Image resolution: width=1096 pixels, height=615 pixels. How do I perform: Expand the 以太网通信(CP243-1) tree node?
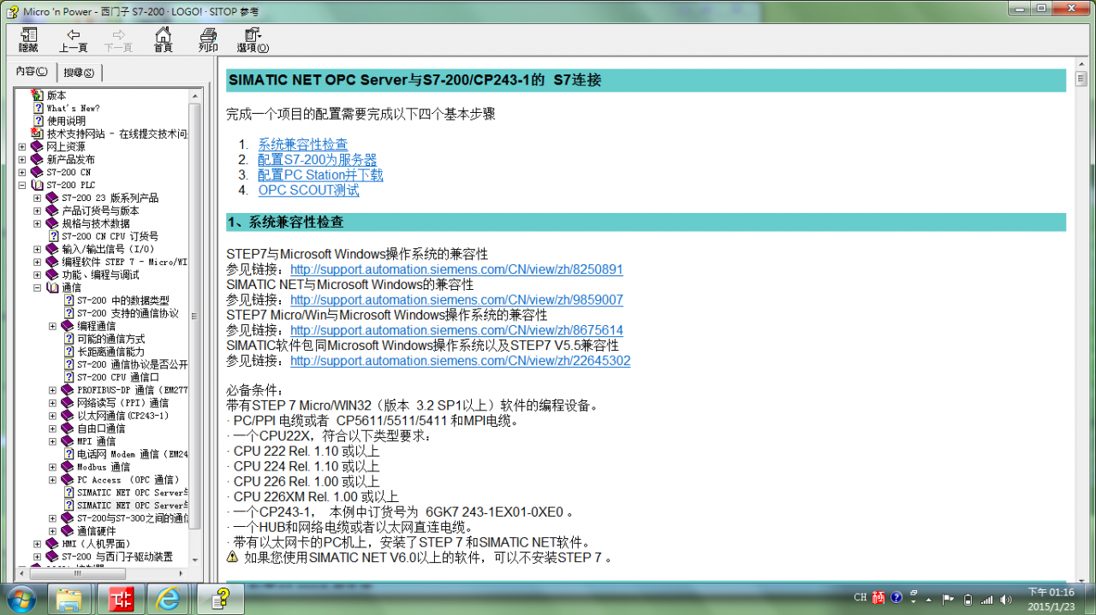(x=53, y=416)
